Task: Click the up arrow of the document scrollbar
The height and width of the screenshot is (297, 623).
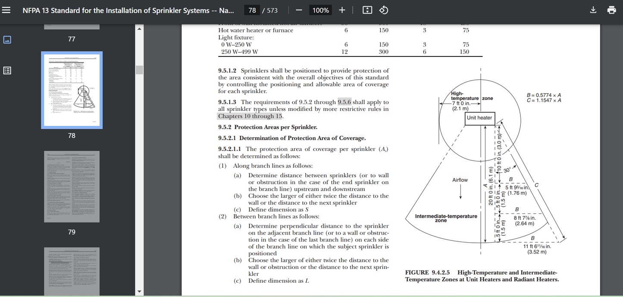Action: (x=139, y=28)
